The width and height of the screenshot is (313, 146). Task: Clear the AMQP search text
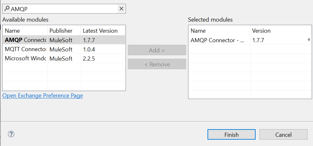coord(121,9)
